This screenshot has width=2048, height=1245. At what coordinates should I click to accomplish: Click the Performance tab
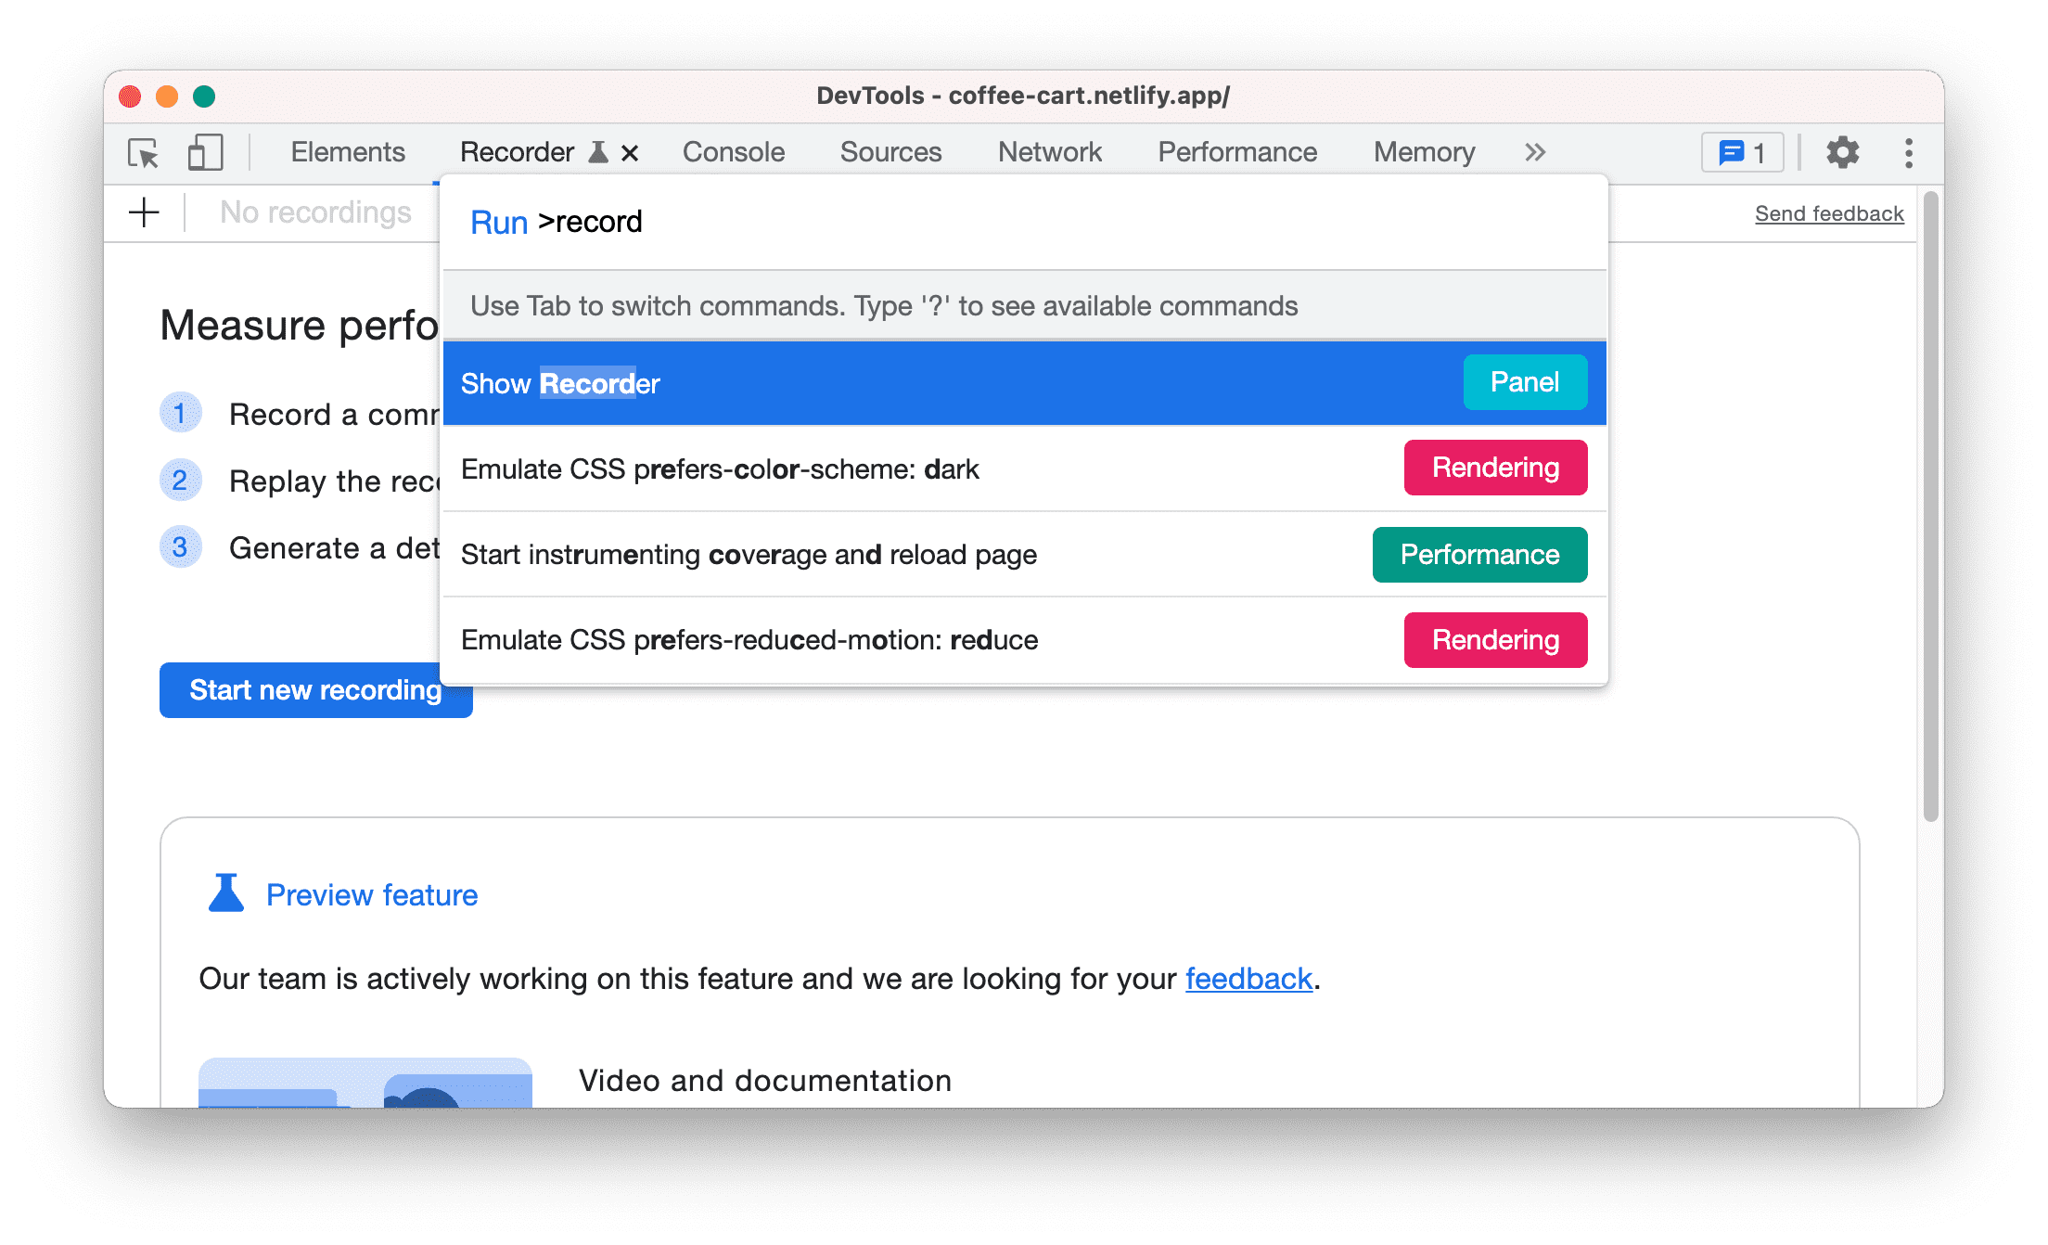tap(1237, 152)
